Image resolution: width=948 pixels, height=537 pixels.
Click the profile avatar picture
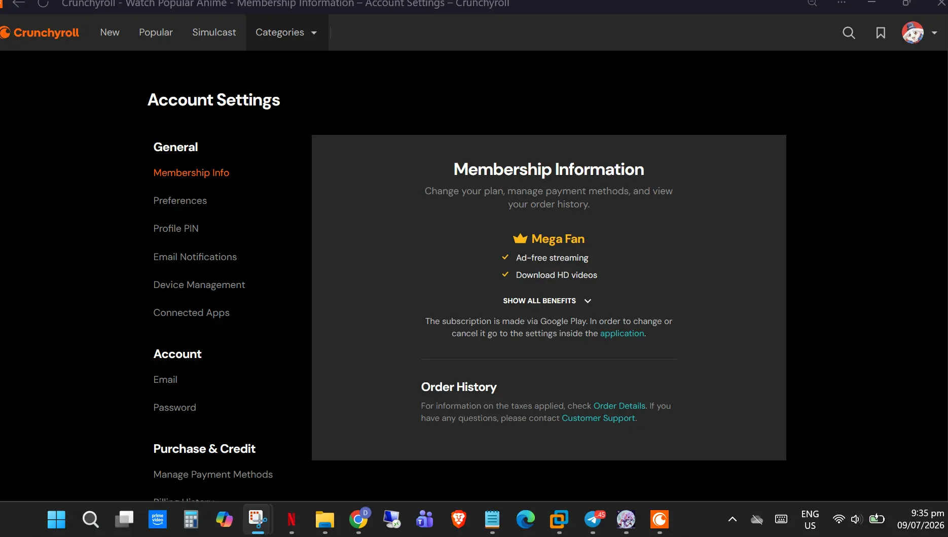tap(913, 32)
